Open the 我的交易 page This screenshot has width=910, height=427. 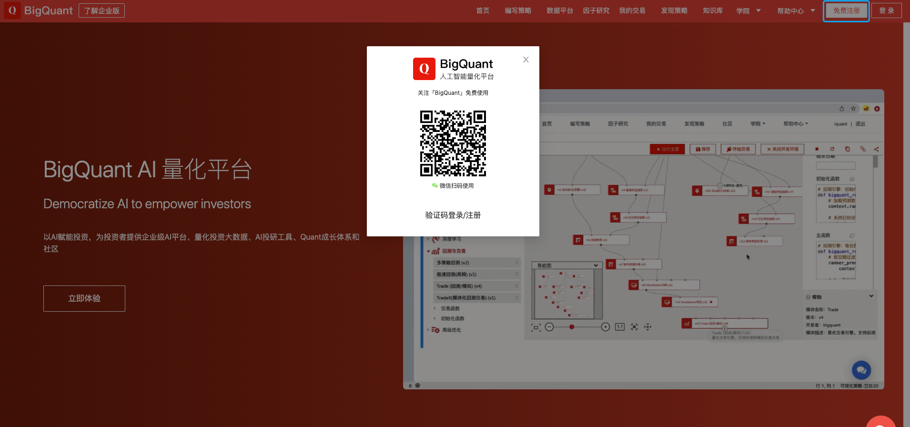(x=632, y=10)
